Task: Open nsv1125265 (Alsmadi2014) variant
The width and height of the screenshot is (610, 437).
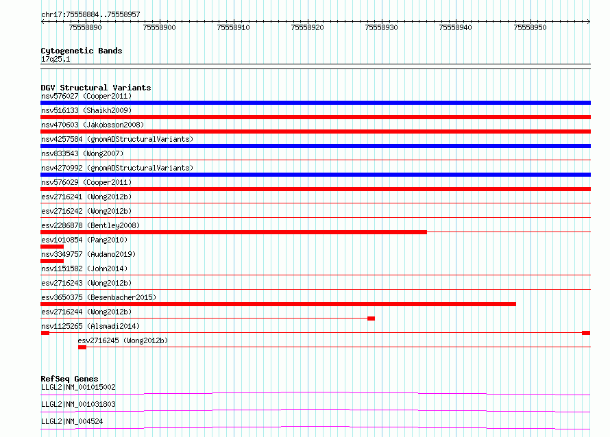Action: click(90, 326)
